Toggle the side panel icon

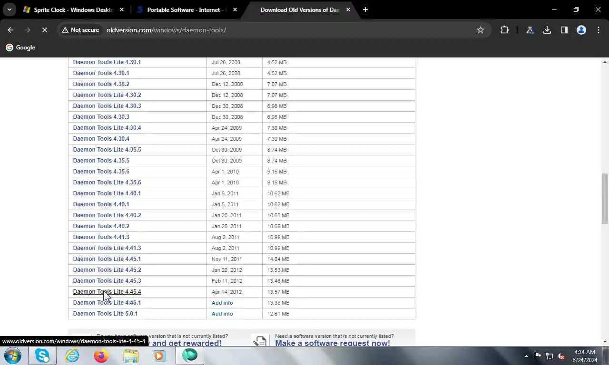(564, 30)
